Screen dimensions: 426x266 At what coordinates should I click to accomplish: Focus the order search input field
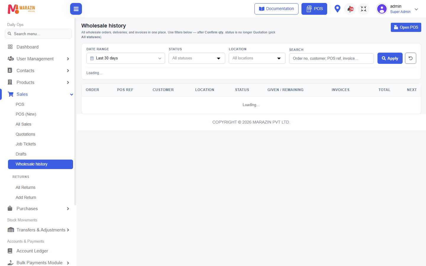click(331, 59)
